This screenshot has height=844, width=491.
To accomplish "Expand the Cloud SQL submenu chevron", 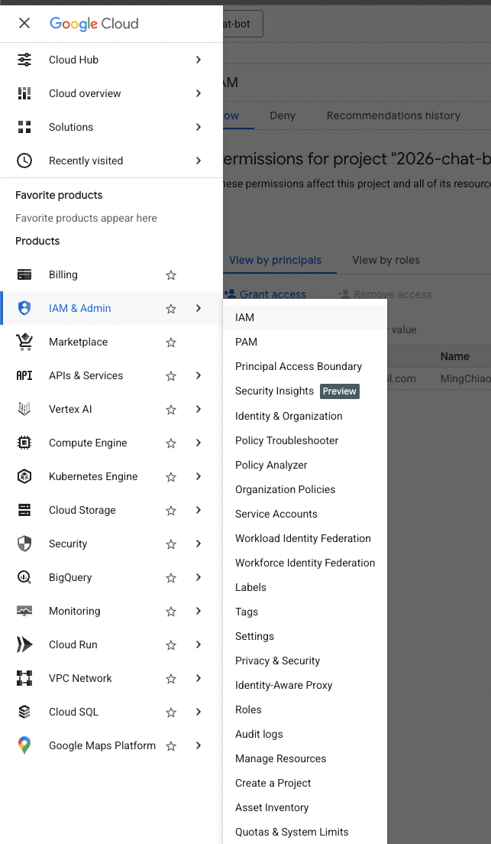I will point(199,713).
